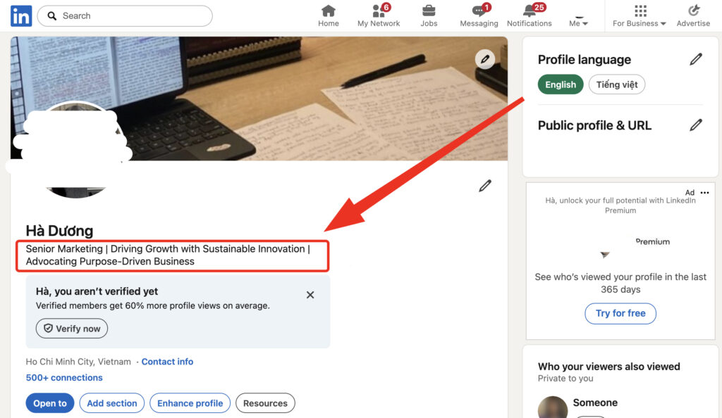Edit profile intro pencil icon
Screen dimensions: 722x418
click(x=485, y=186)
